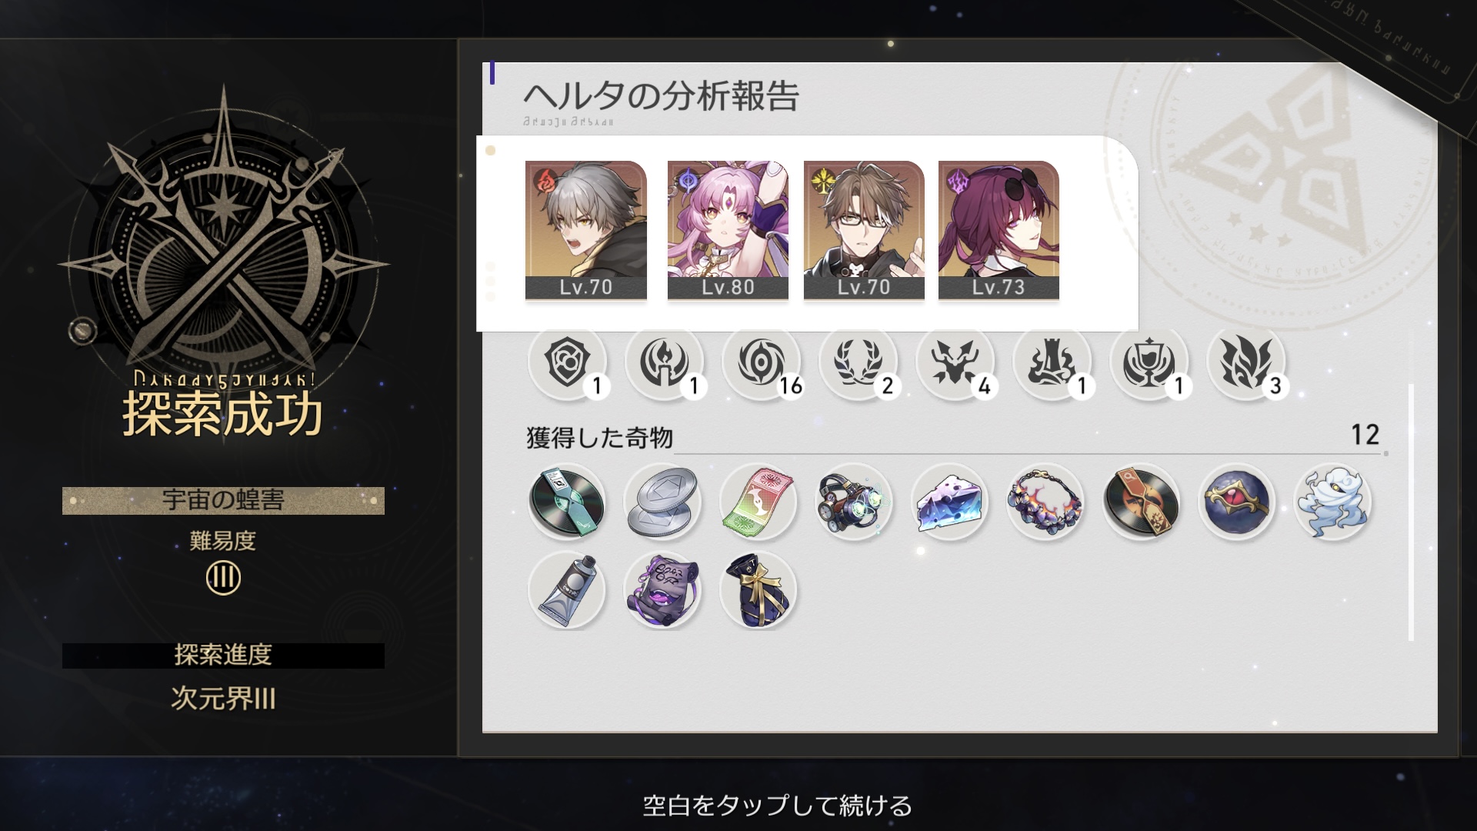
Task: Click the difficulty III level badge
Action: [223, 577]
